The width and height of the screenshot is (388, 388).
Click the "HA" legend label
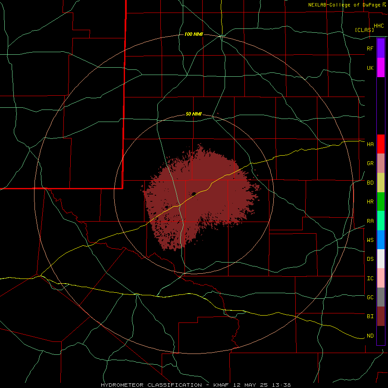(370, 144)
